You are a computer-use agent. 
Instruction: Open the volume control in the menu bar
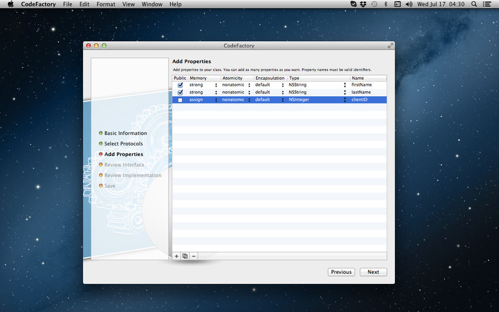pos(409,4)
